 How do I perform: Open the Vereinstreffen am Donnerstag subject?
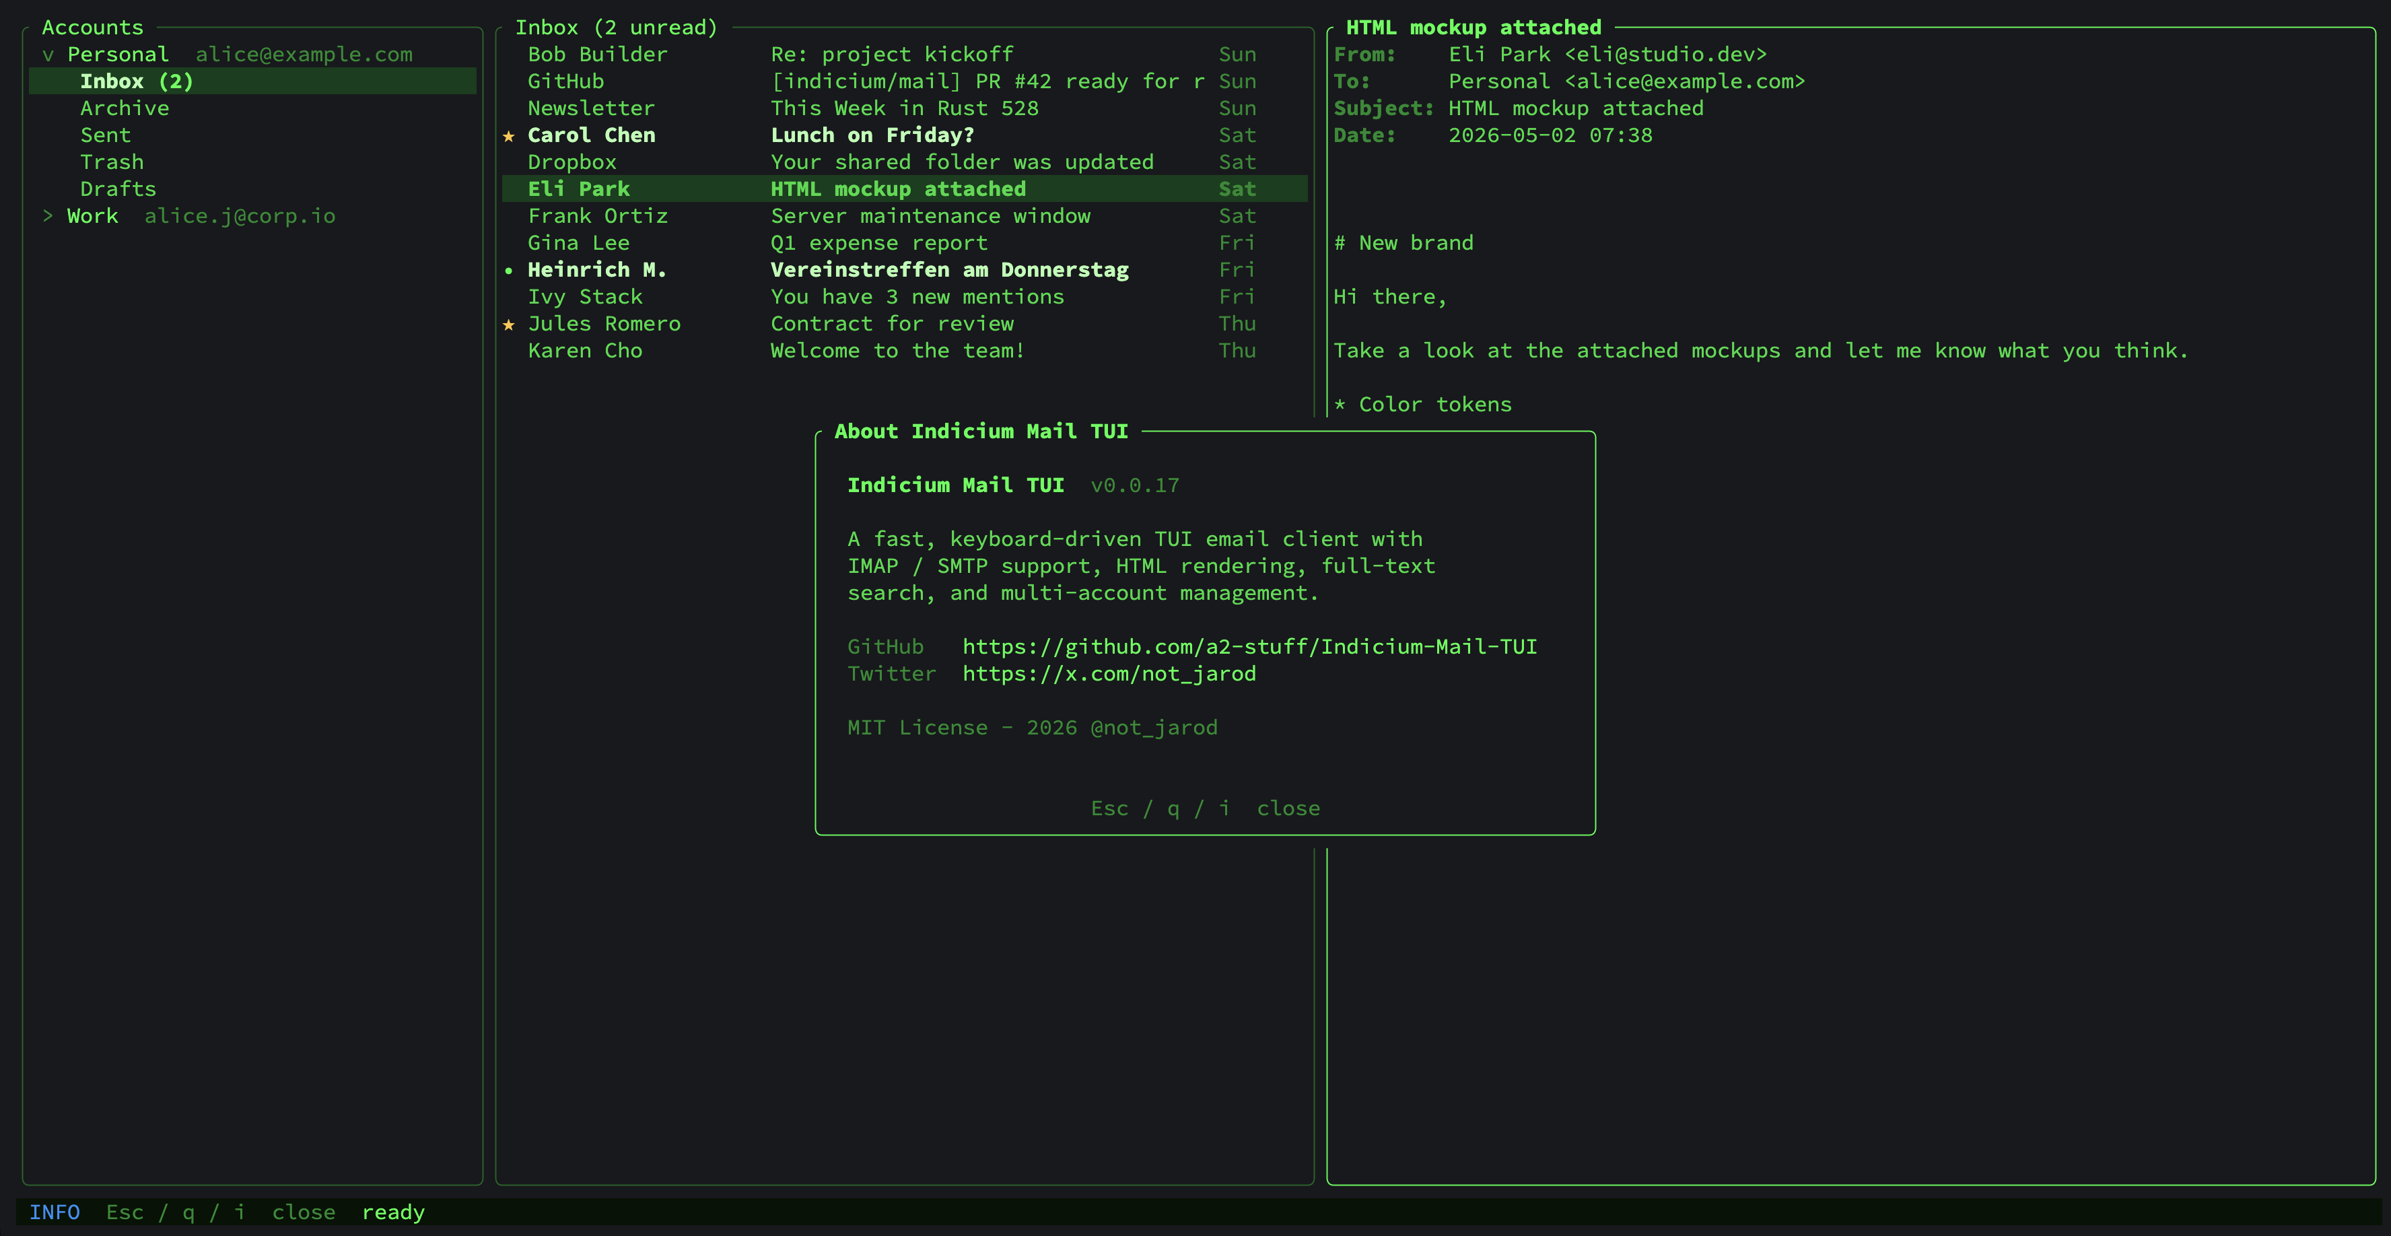pos(950,270)
